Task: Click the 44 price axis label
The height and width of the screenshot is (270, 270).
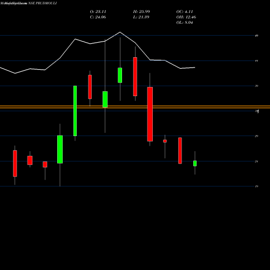Action: click(256, 61)
